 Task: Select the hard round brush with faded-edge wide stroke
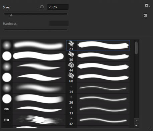coord(34,99)
